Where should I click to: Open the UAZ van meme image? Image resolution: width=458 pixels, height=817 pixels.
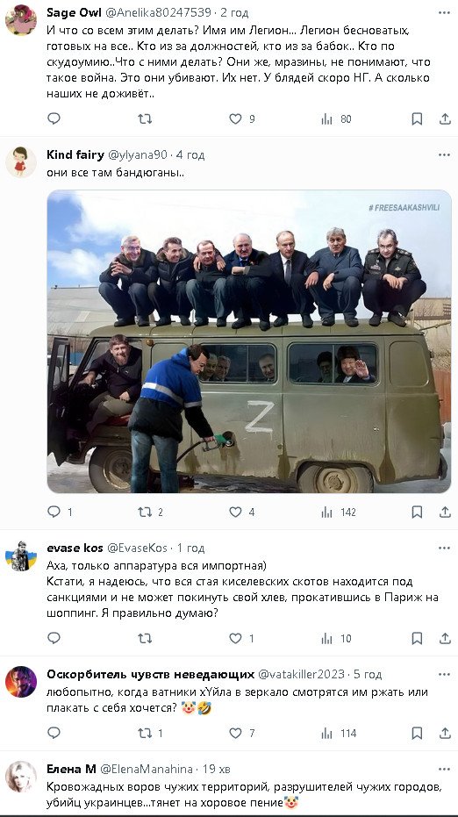[249, 341]
